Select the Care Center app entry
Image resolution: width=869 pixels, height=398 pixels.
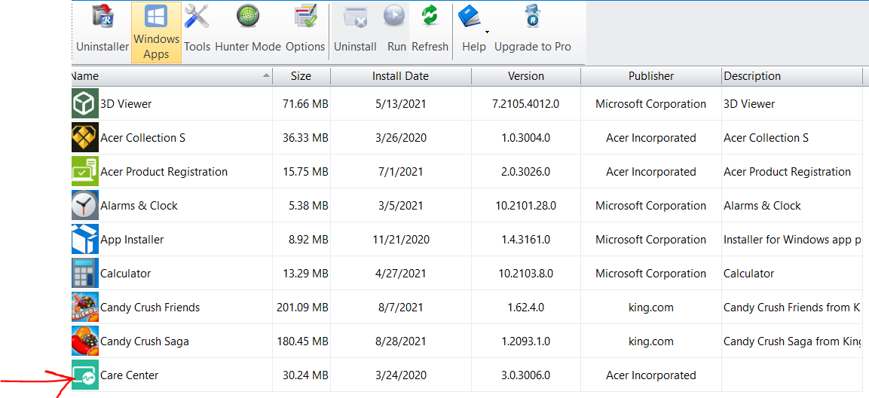(x=467, y=375)
